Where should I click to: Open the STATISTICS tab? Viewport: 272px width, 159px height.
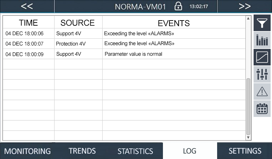(135, 151)
